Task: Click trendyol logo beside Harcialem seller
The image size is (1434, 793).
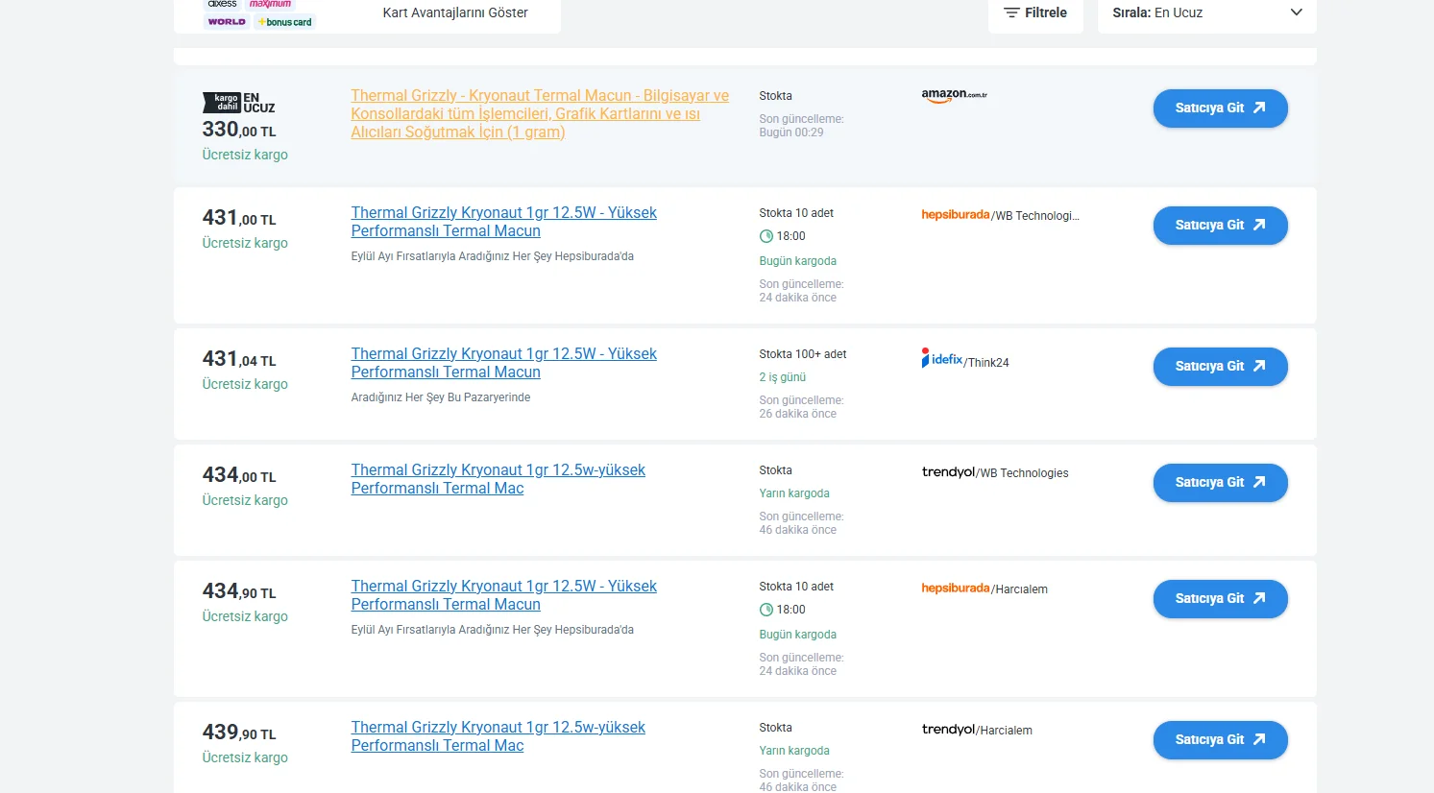Action: pos(948,730)
